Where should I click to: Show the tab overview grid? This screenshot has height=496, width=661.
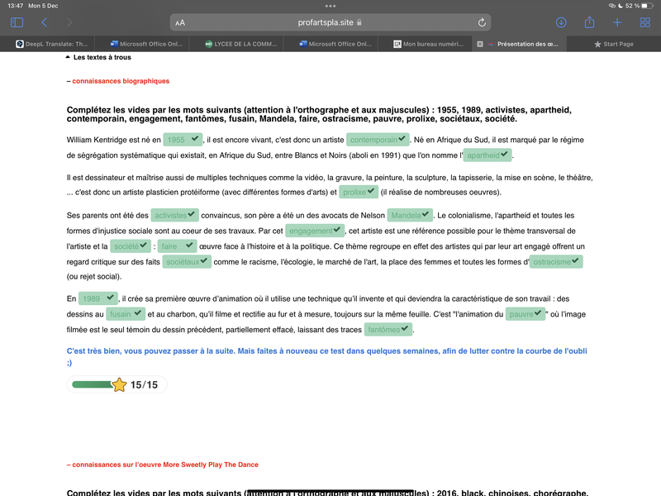[645, 22]
